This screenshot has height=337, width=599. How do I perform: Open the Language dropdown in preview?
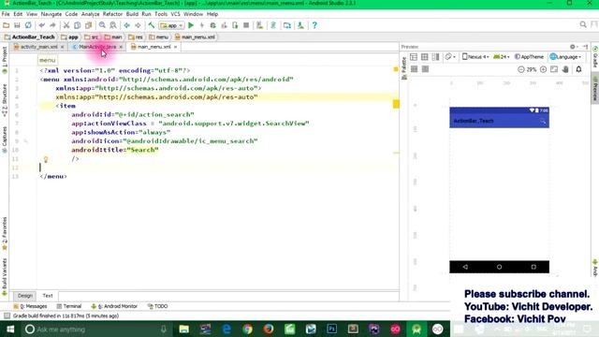pos(565,57)
